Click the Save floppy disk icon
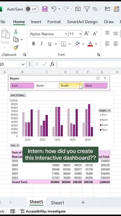 click(x=45, y=9)
